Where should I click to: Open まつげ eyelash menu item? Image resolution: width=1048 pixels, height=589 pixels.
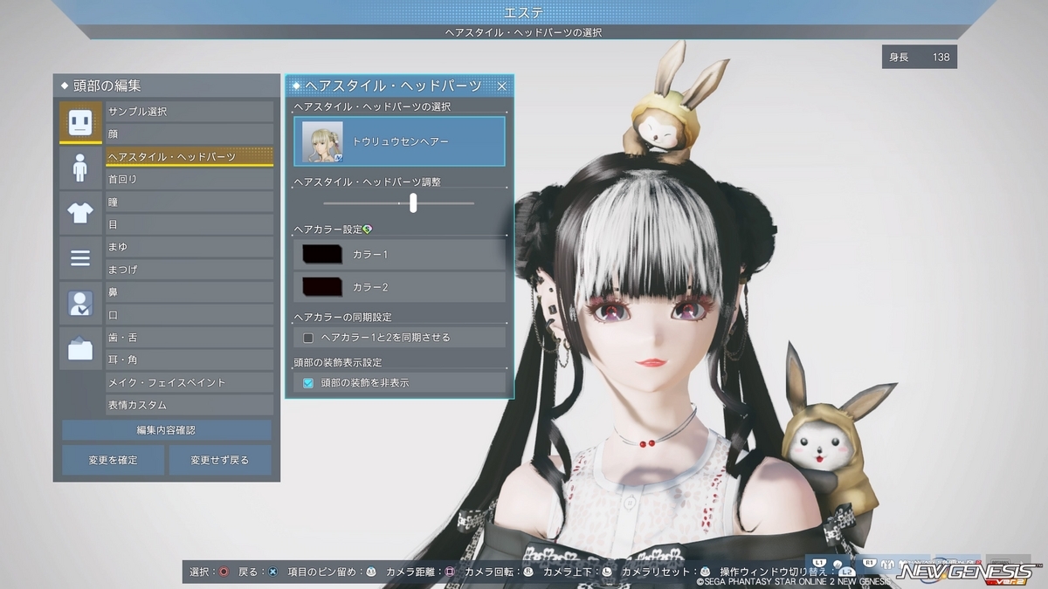point(190,270)
